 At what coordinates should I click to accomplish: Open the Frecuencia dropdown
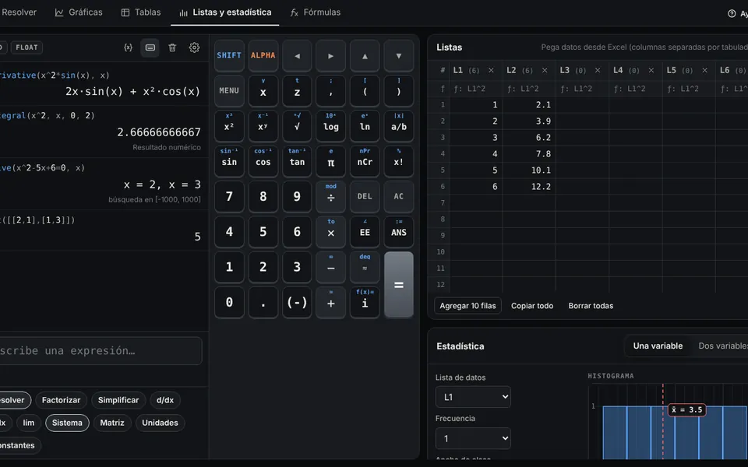click(x=473, y=438)
